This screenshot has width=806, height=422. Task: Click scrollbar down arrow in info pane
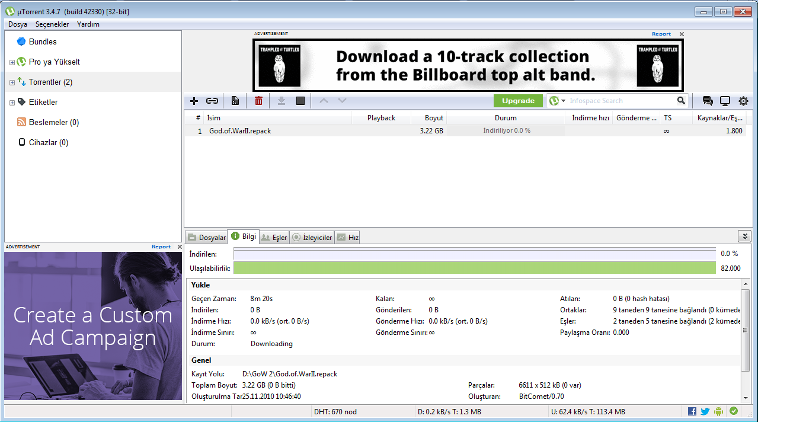pos(745,398)
